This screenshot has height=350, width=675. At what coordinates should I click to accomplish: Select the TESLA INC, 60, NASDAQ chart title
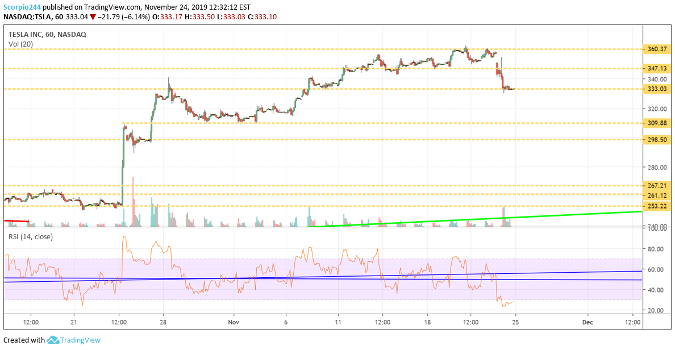tap(47, 35)
